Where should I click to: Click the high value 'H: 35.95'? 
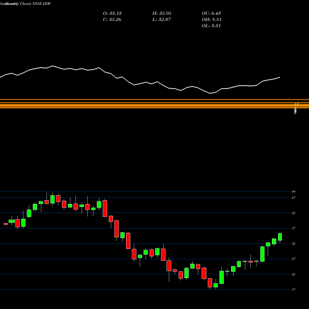[162, 14]
